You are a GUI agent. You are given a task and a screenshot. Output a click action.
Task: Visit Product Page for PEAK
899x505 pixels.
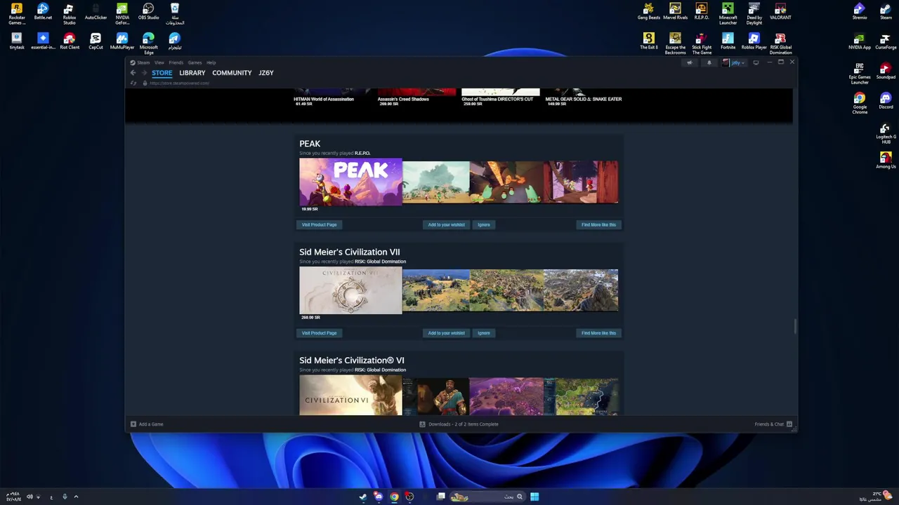pos(319,224)
